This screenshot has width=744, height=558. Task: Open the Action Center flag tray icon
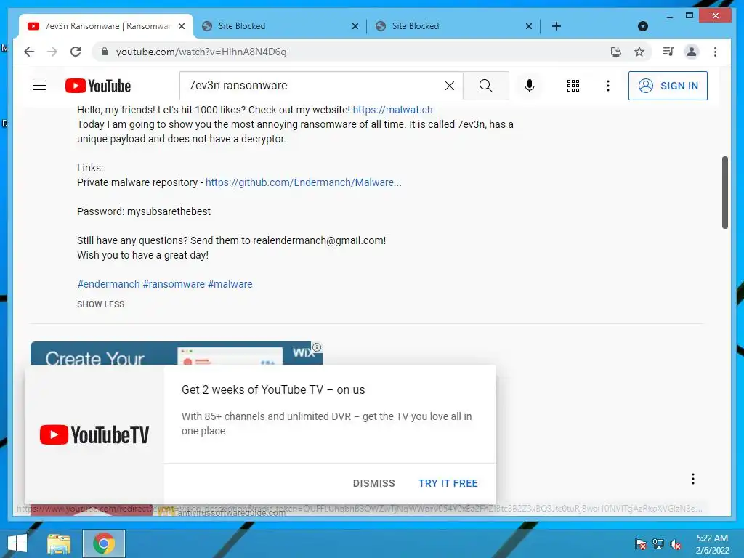pos(641,543)
